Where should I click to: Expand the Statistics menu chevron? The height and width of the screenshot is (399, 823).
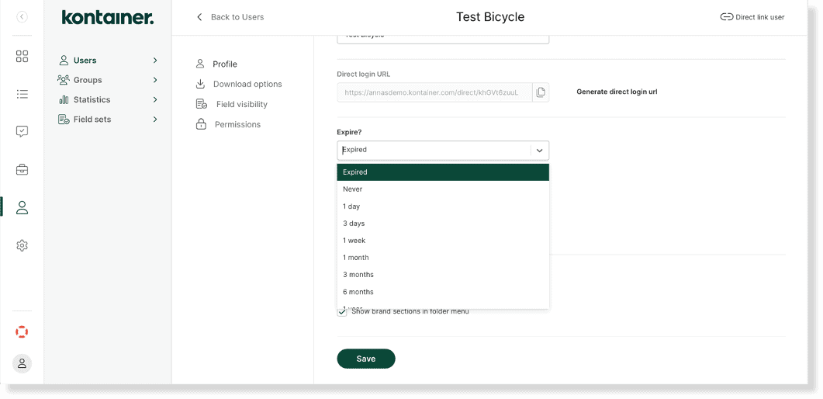(155, 99)
